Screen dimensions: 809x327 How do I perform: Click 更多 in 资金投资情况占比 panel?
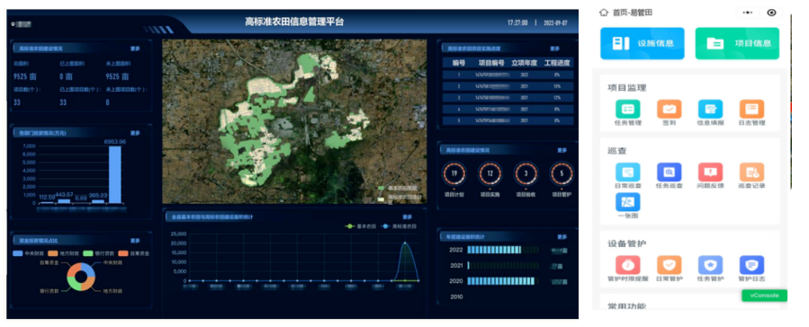point(135,241)
